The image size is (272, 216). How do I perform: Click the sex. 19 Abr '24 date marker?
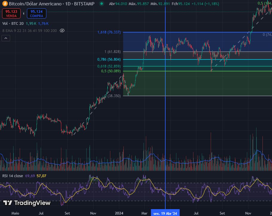click(165, 213)
